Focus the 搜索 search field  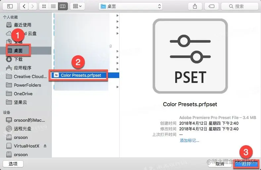240,6
